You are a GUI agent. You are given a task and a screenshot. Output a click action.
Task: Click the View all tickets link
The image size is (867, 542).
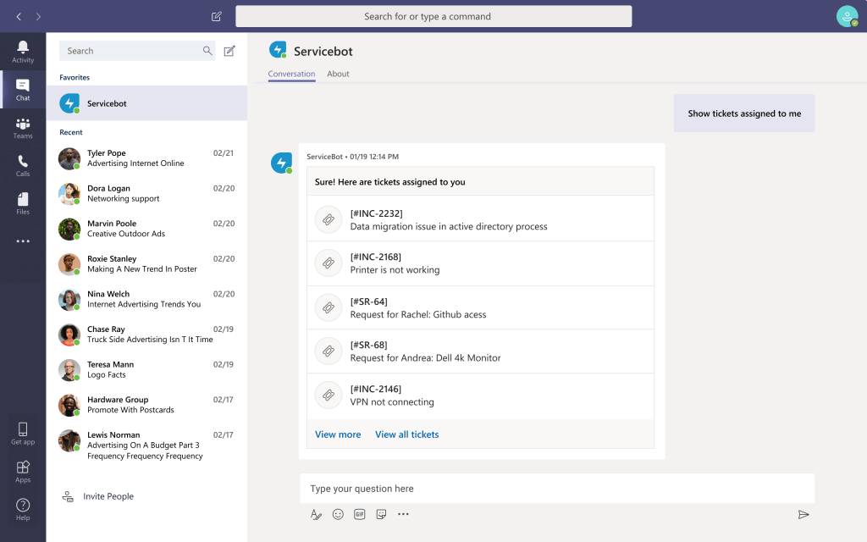pos(407,434)
